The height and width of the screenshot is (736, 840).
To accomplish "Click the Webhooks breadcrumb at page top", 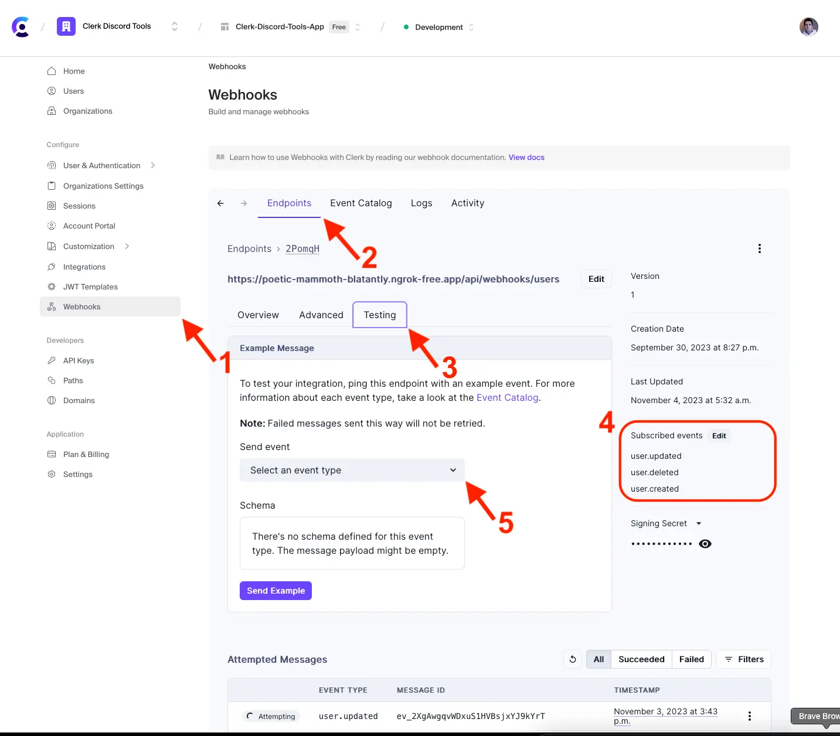I will click(227, 67).
